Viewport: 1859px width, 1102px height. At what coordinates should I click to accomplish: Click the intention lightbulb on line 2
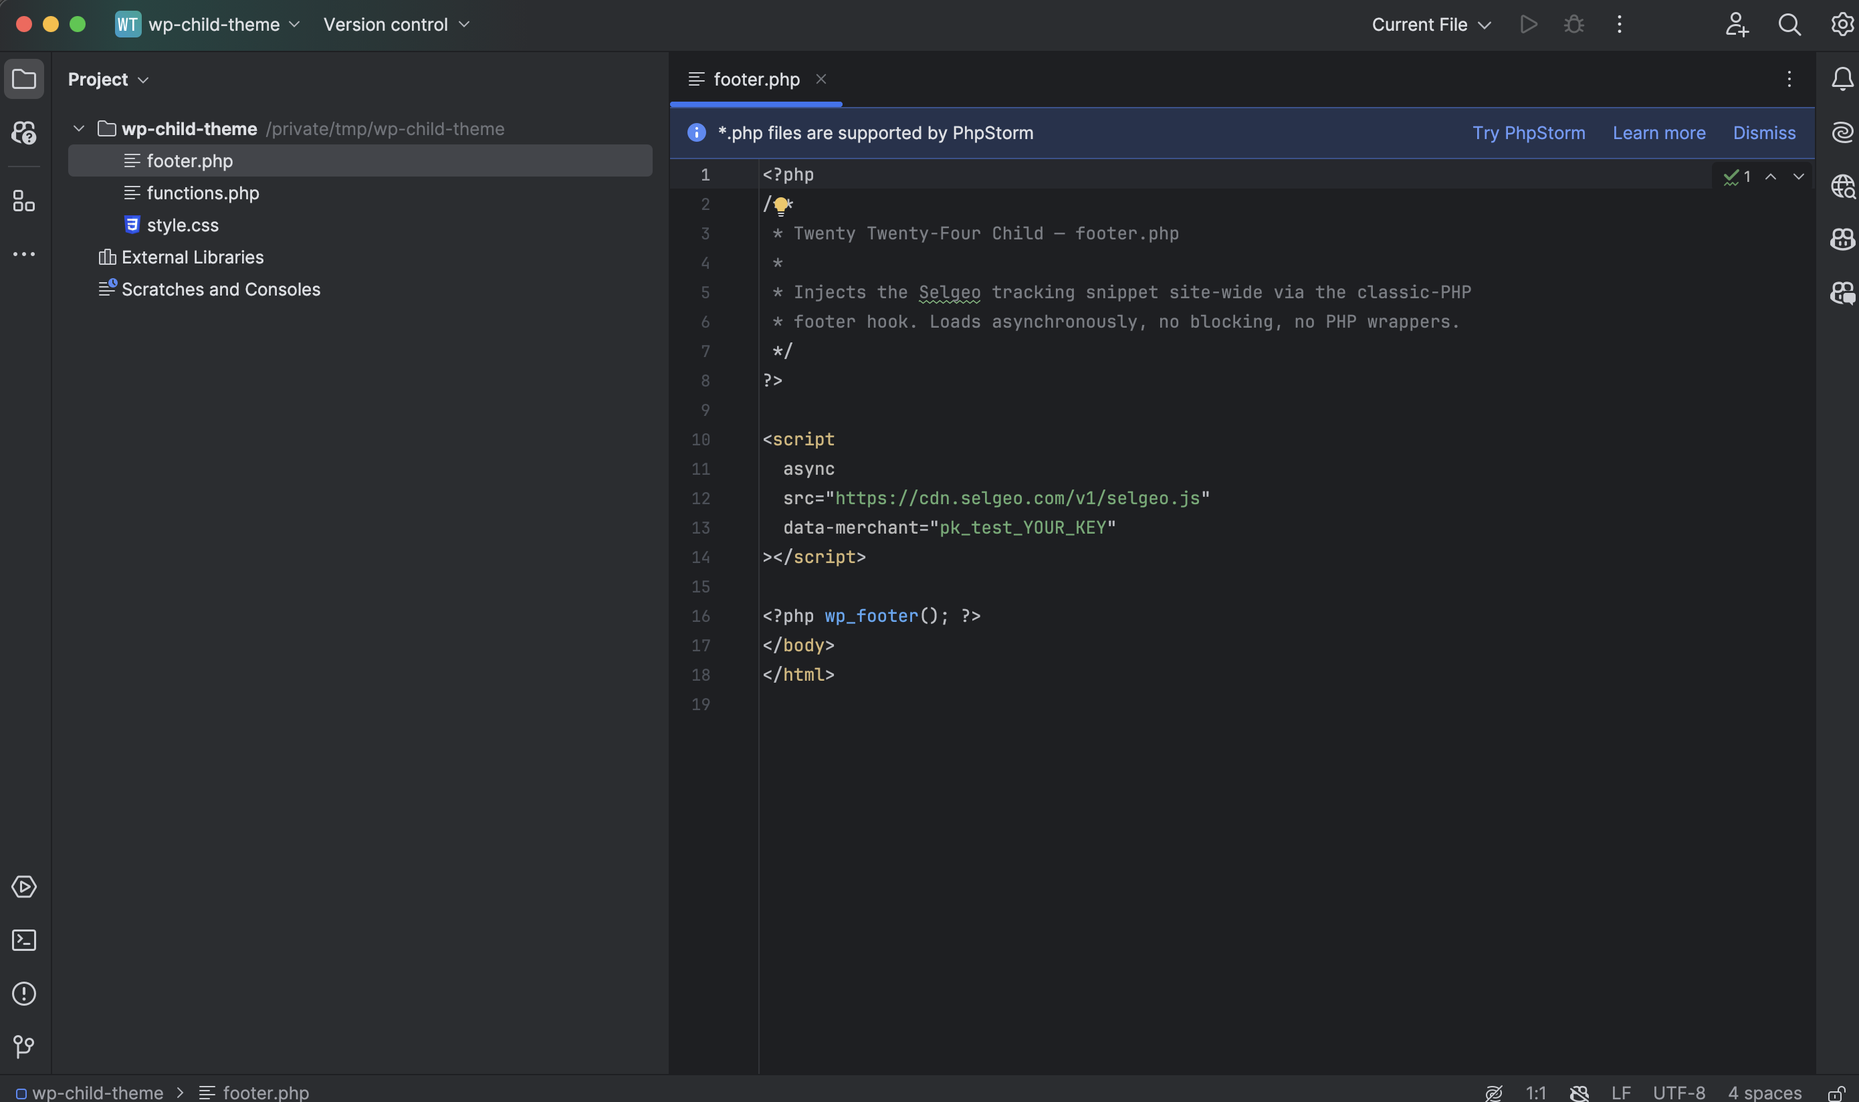pyautogui.click(x=780, y=206)
